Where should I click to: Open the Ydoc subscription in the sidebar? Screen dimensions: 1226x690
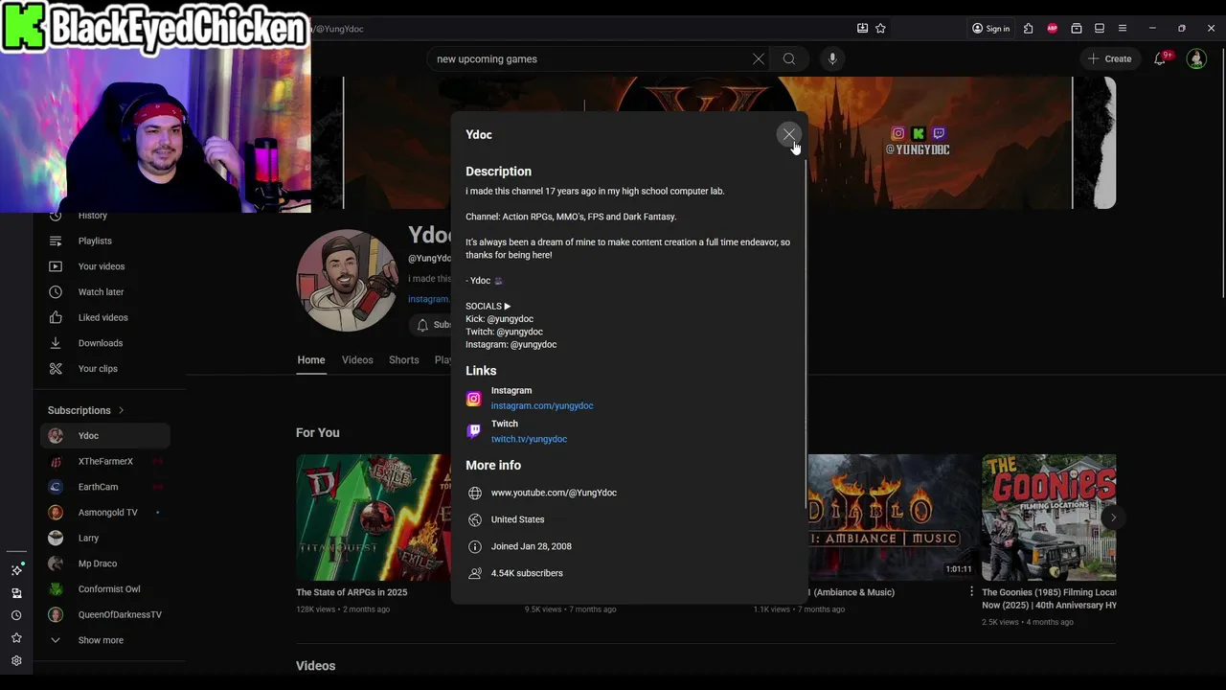(105, 436)
